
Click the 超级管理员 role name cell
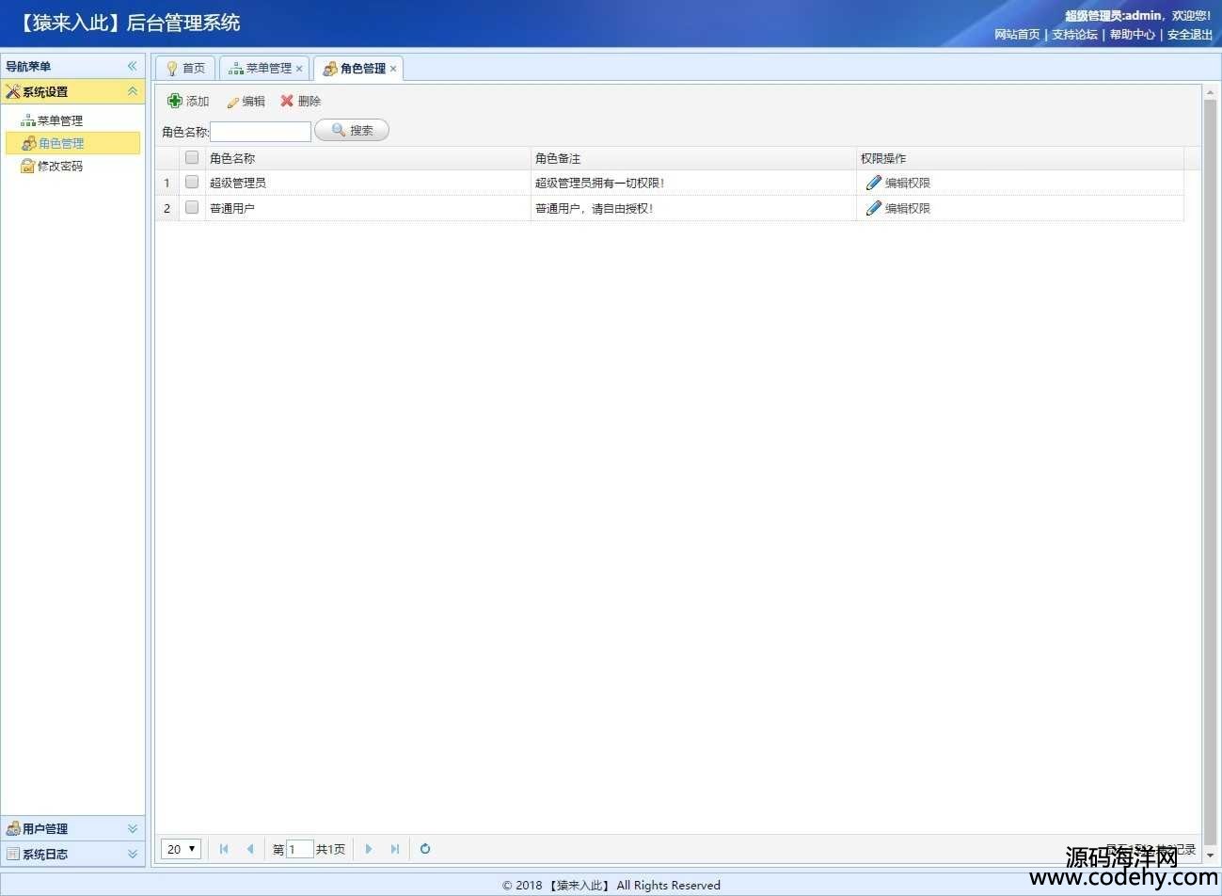pyautogui.click(x=368, y=183)
